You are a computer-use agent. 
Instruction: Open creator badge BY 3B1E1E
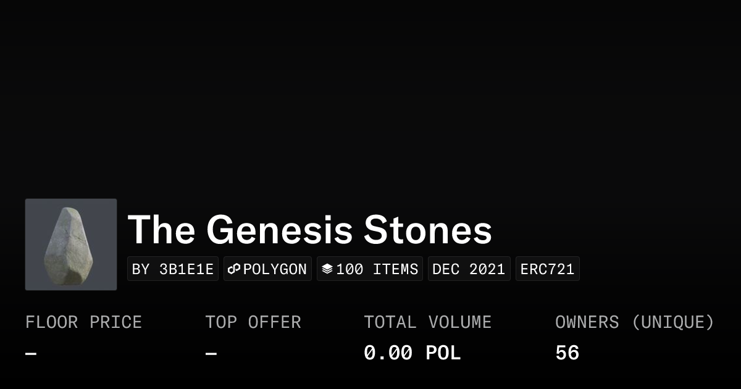(x=173, y=269)
